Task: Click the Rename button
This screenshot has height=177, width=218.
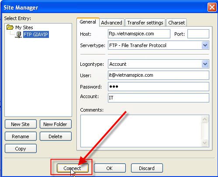Action: pos(21,136)
